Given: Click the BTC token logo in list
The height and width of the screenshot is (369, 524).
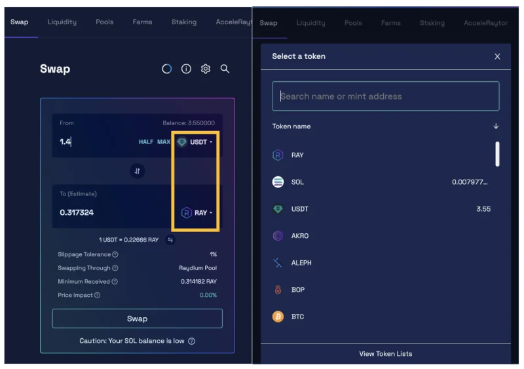Looking at the screenshot, I should pos(278,317).
